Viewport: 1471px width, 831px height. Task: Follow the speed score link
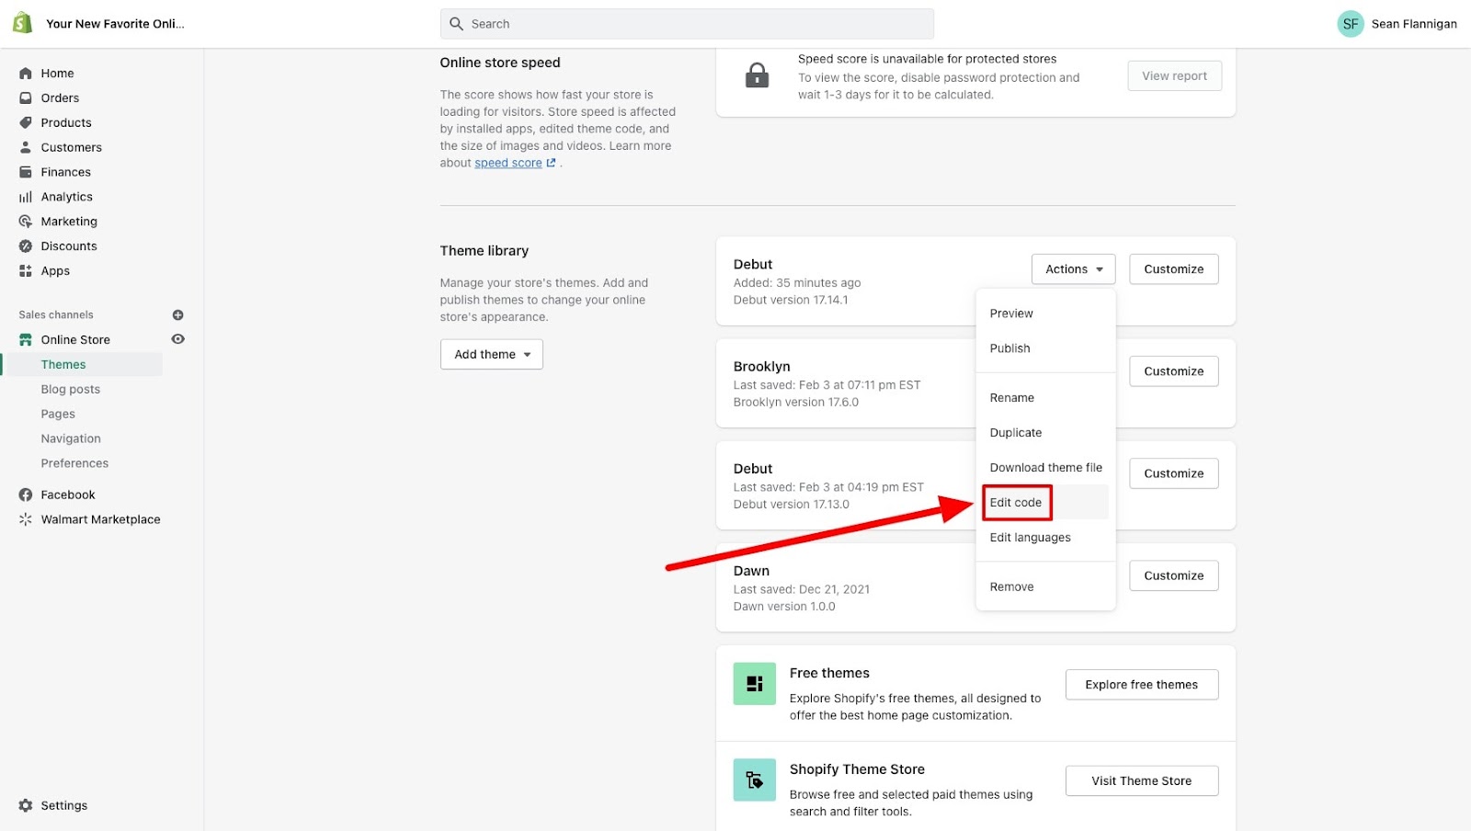click(508, 164)
